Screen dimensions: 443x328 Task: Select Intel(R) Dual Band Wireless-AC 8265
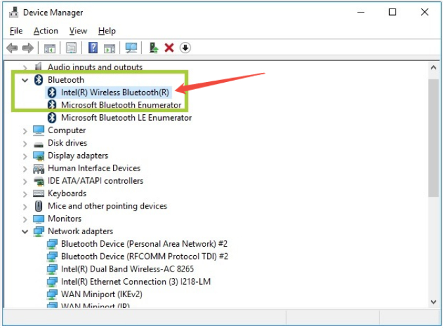tap(128, 269)
